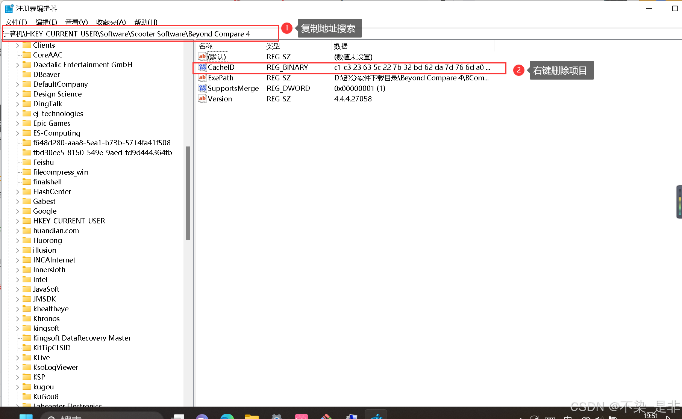Select the illusion key
Image resolution: width=682 pixels, height=419 pixels.
[44, 250]
